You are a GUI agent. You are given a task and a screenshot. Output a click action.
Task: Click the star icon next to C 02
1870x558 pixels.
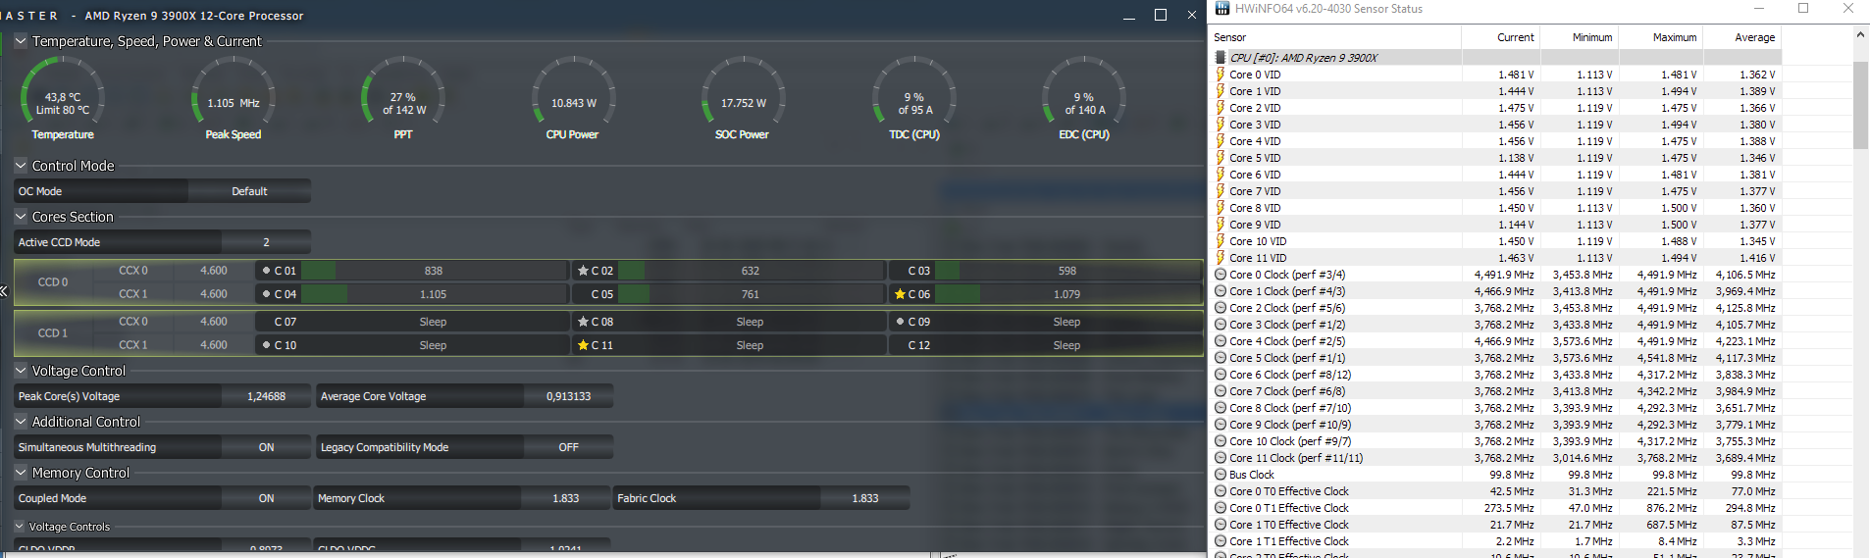coord(583,271)
